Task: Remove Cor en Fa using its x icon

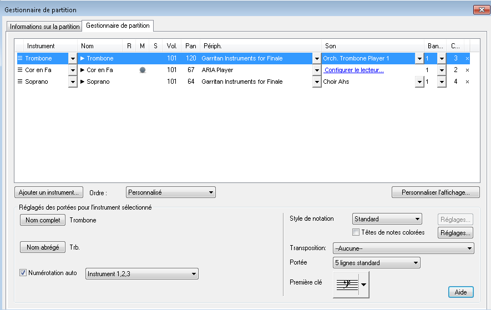Action: coord(467,70)
